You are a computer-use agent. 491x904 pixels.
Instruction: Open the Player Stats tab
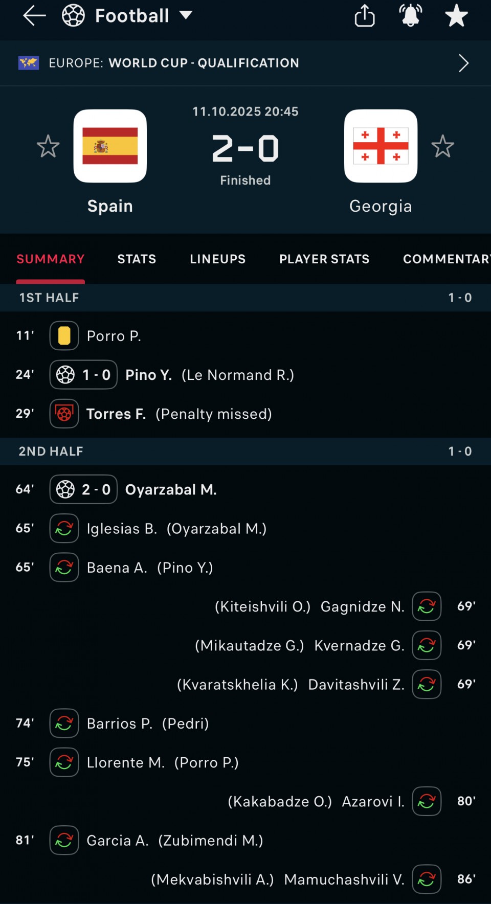tap(324, 259)
